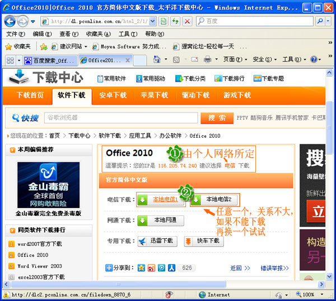336x301 pixels.
Task: Open search provider dropdown arrow
Action: 328,21
